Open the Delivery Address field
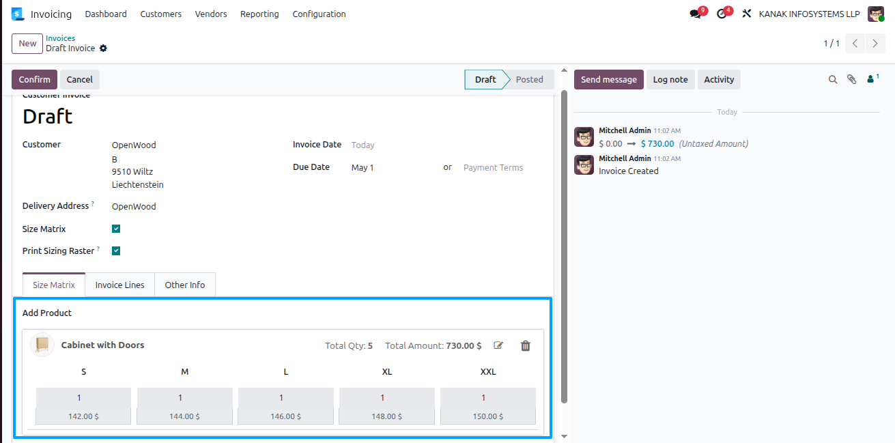Image resolution: width=895 pixels, height=443 pixels. pyautogui.click(x=134, y=206)
